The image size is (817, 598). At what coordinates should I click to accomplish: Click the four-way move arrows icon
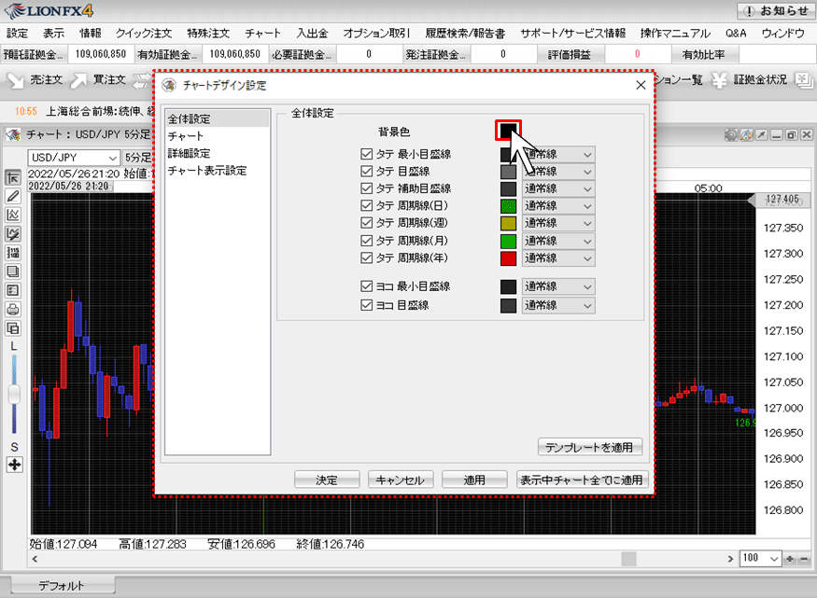point(15,465)
